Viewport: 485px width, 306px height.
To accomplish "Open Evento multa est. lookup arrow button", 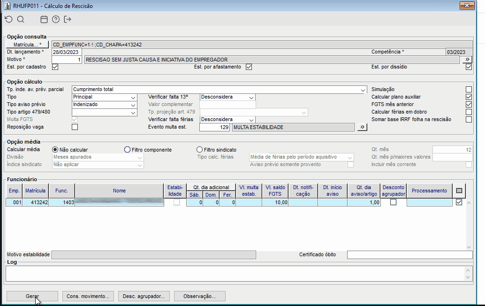I will tap(362, 127).
